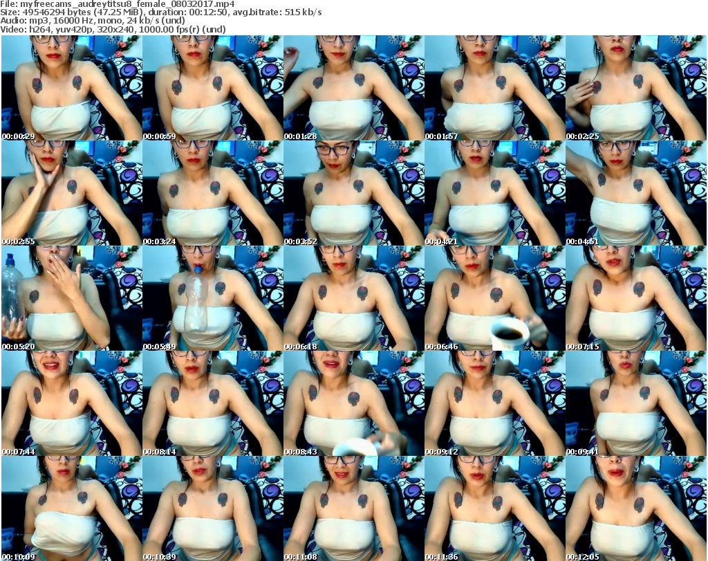The width and height of the screenshot is (708, 561).
Task: Select the thumbnail stamped 00:03:24
Action: click(213, 193)
